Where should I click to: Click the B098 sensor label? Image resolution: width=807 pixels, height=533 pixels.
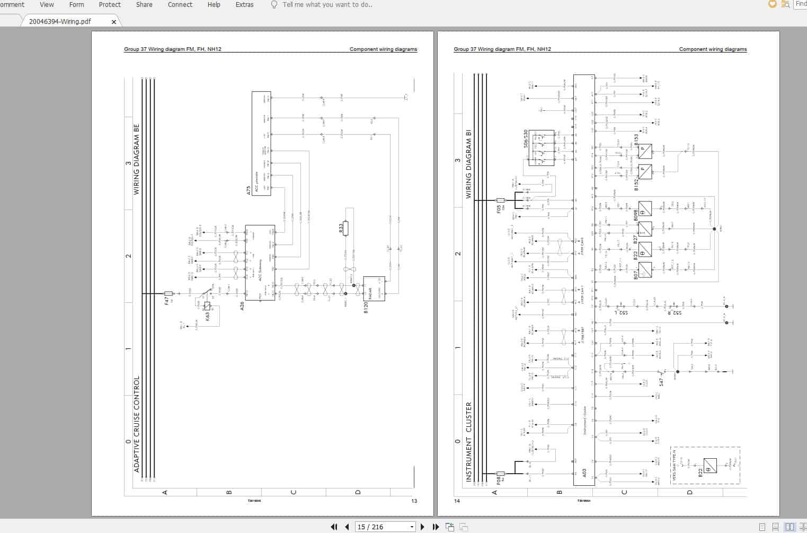point(636,215)
